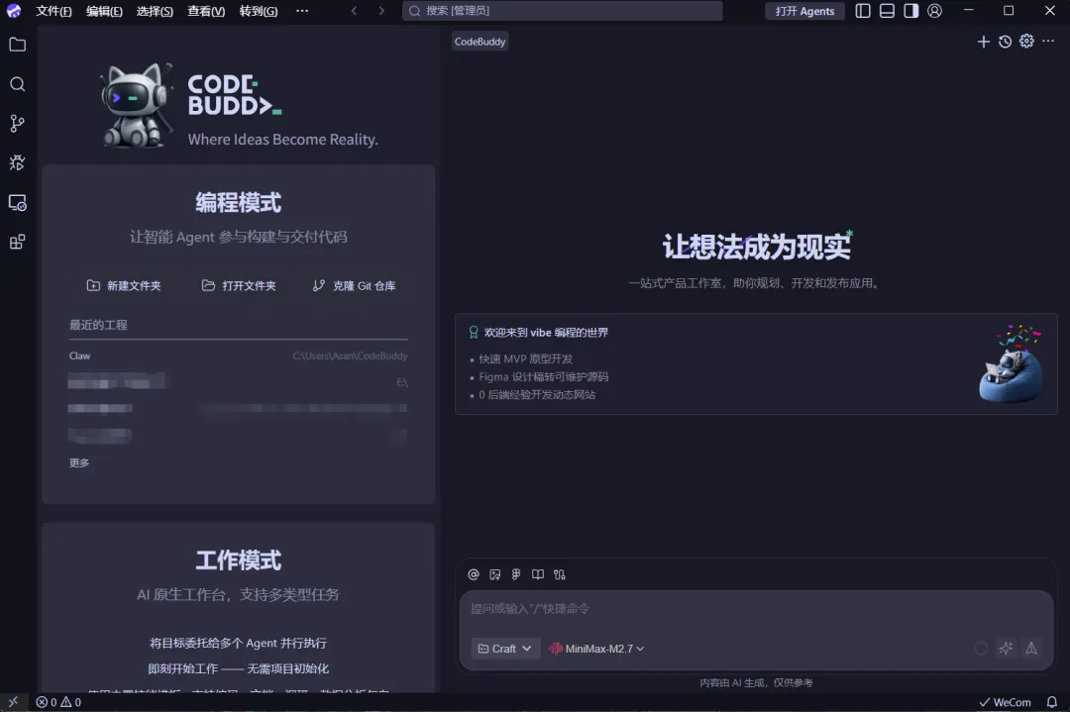Click the 编程模式 heading

[238, 203]
